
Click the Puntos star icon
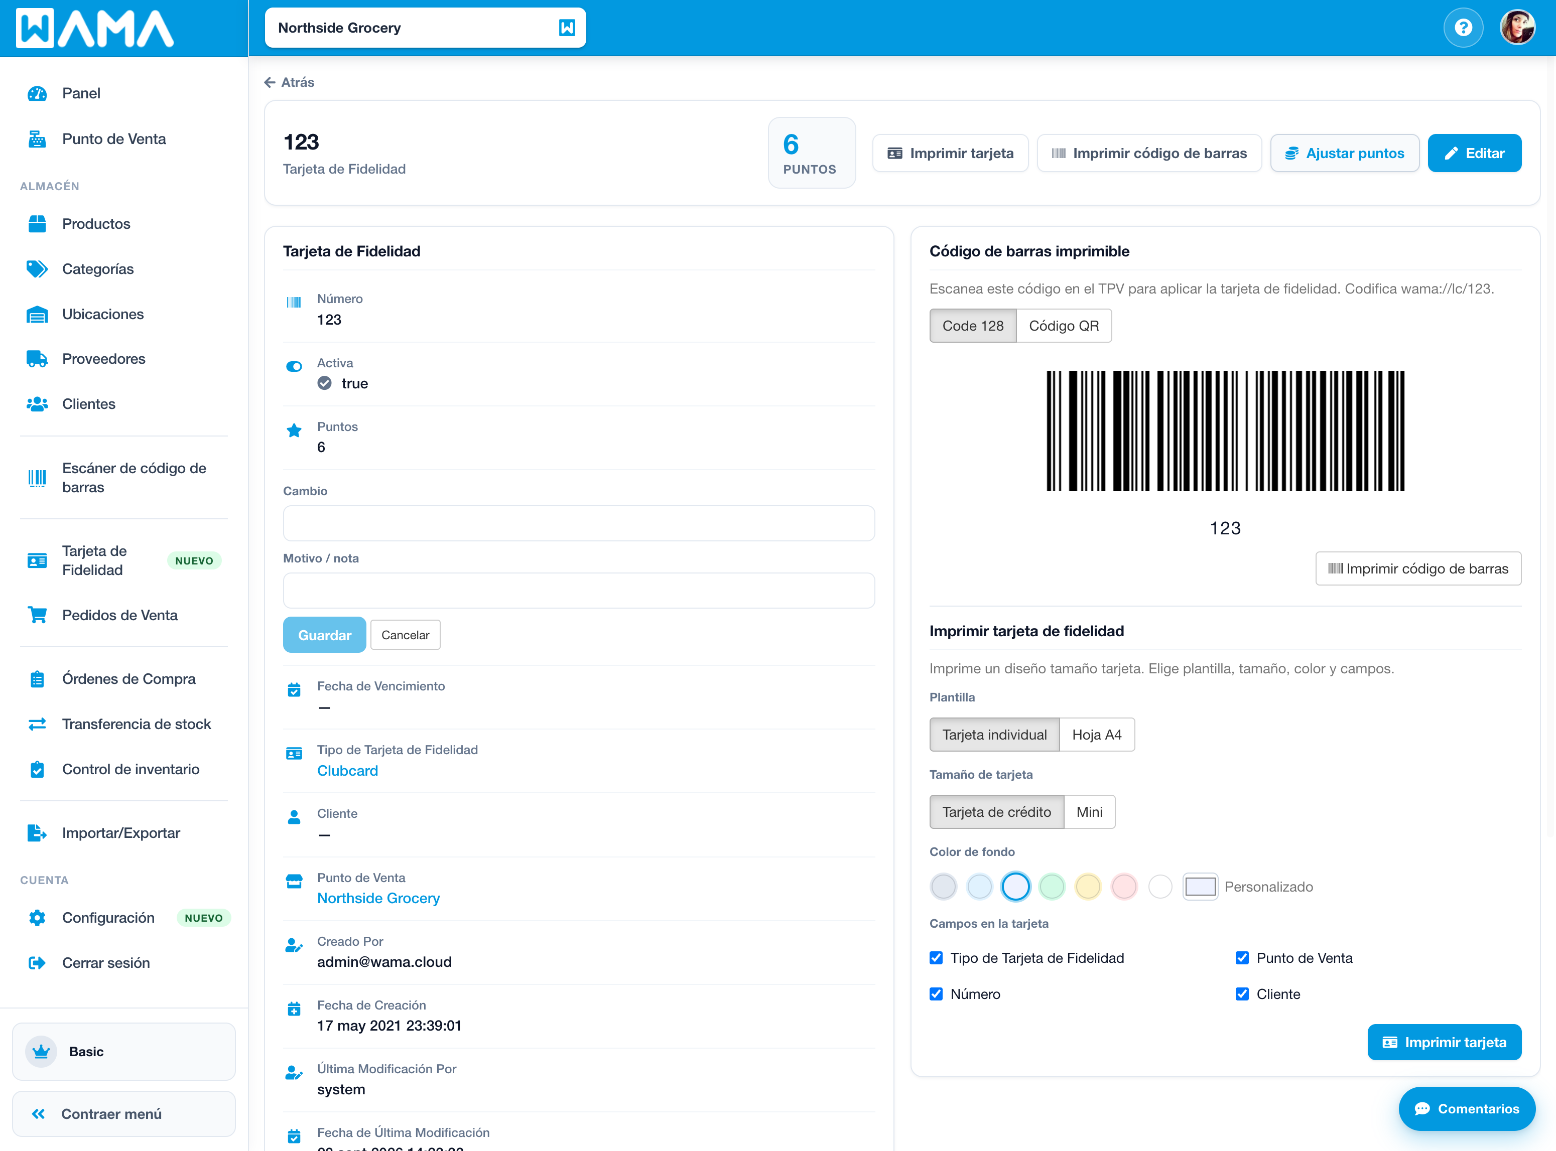[294, 430]
